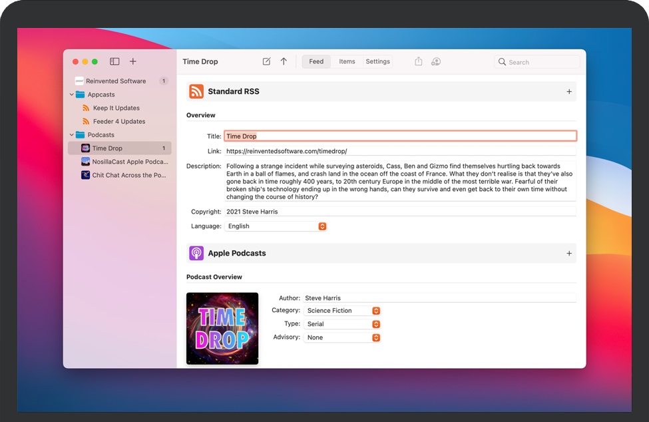This screenshot has height=422, width=649.
Task: Collapse the Appcasts folder
Action: click(71, 95)
